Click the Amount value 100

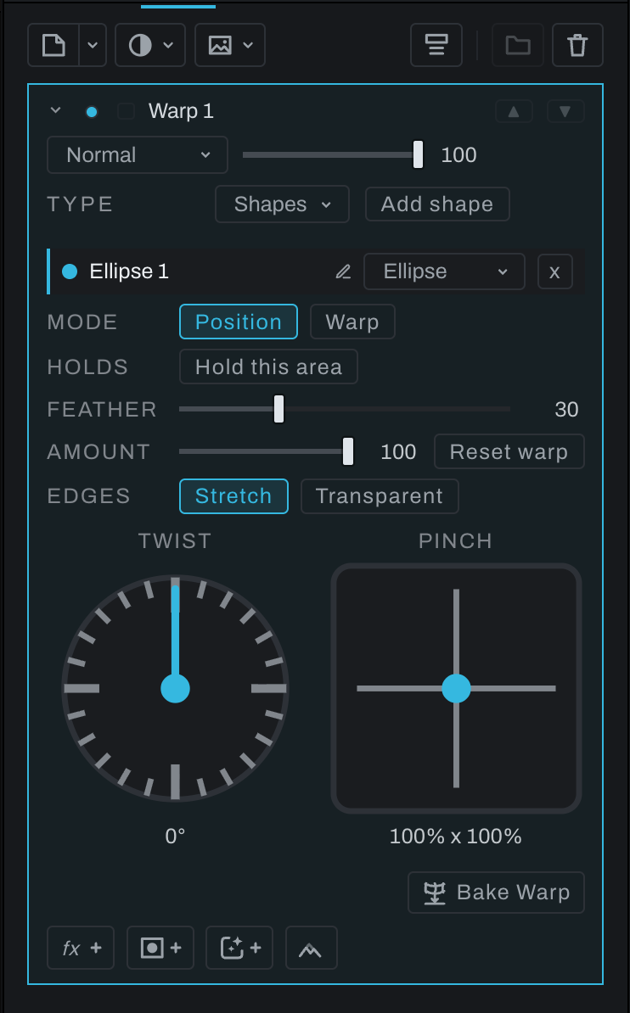398,451
